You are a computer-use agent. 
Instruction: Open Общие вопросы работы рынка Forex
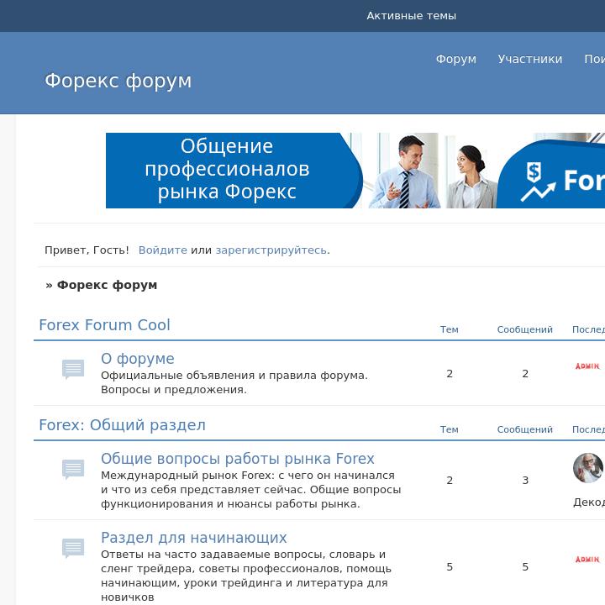(x=238, y=459)
